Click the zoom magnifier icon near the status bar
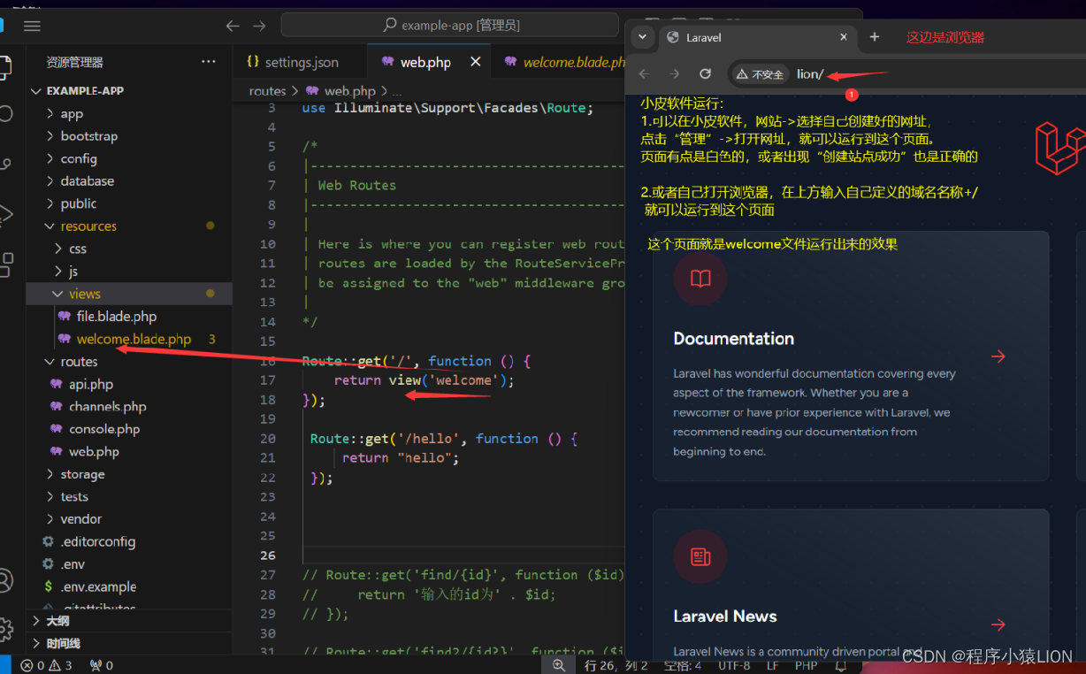Screen dimensions: 1086x674 click(x=558, y=665)
